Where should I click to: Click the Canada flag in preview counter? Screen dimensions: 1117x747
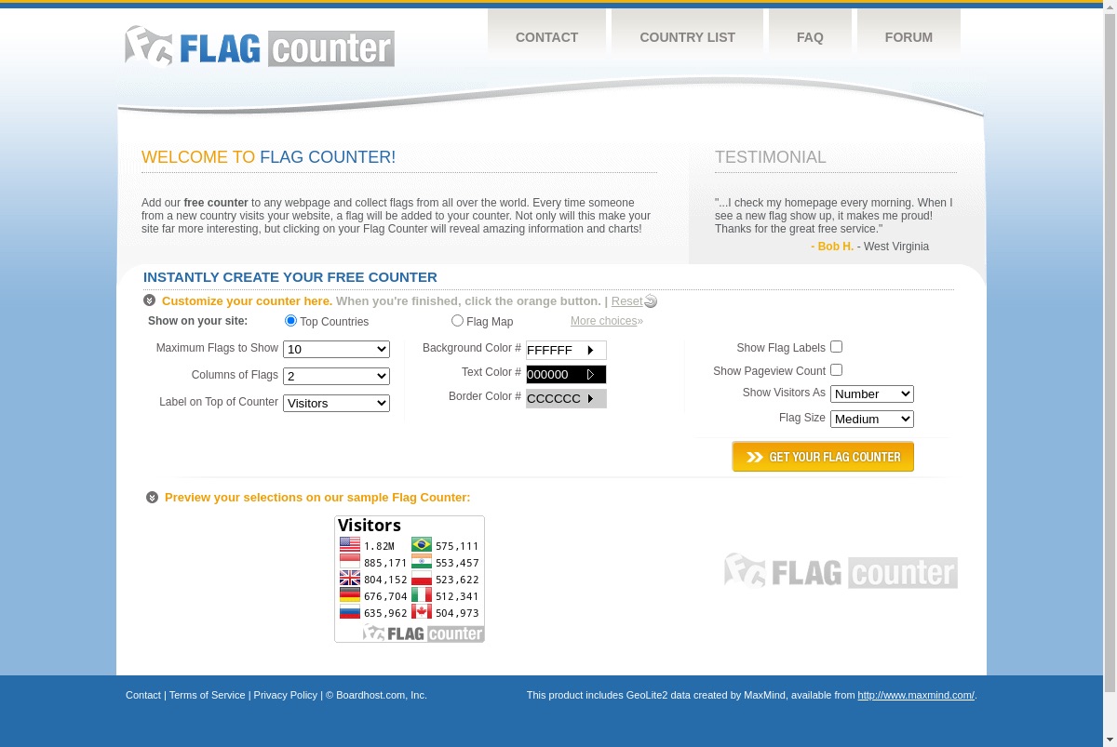[x=422, y=612]
